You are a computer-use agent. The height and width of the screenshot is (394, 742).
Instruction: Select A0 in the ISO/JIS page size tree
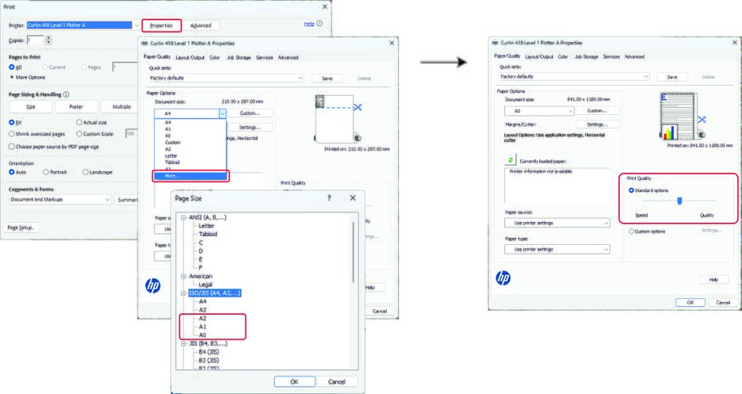[202, 335]
